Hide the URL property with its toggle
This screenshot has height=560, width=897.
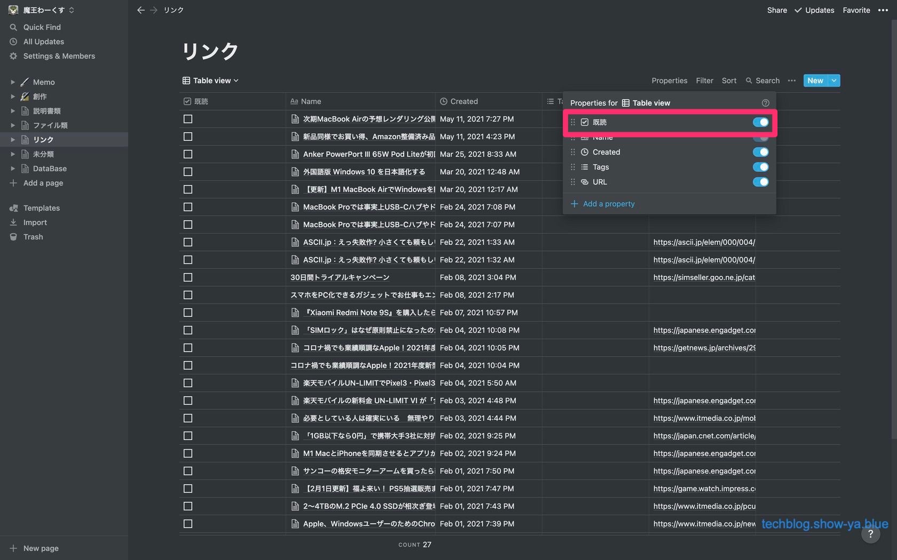pyautogui.click(x=760, y=182)
